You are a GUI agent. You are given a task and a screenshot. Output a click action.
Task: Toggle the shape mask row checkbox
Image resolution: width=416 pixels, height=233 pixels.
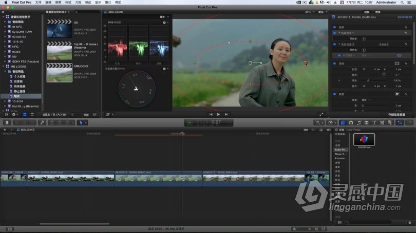pyautogui.click(x=339, y=55)
